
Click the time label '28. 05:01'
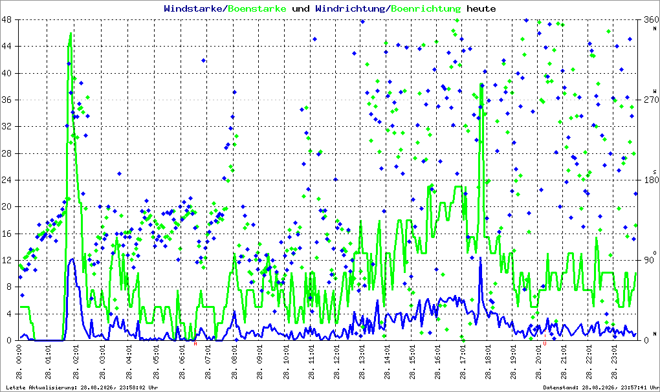[156, 362]
